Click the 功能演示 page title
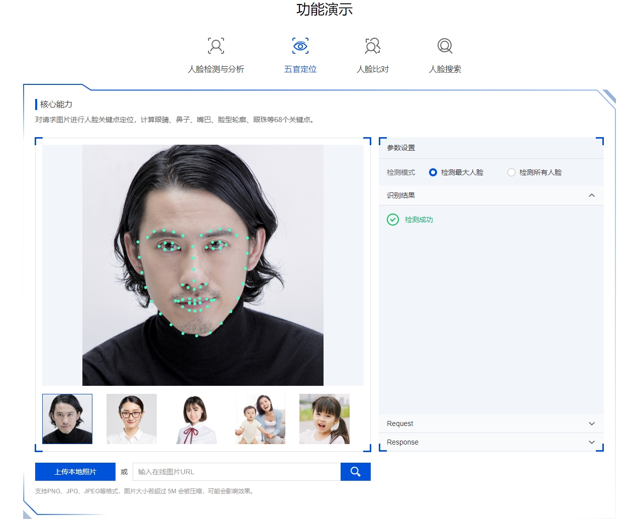Screen dimensions: 633x530 pos(325,9)
